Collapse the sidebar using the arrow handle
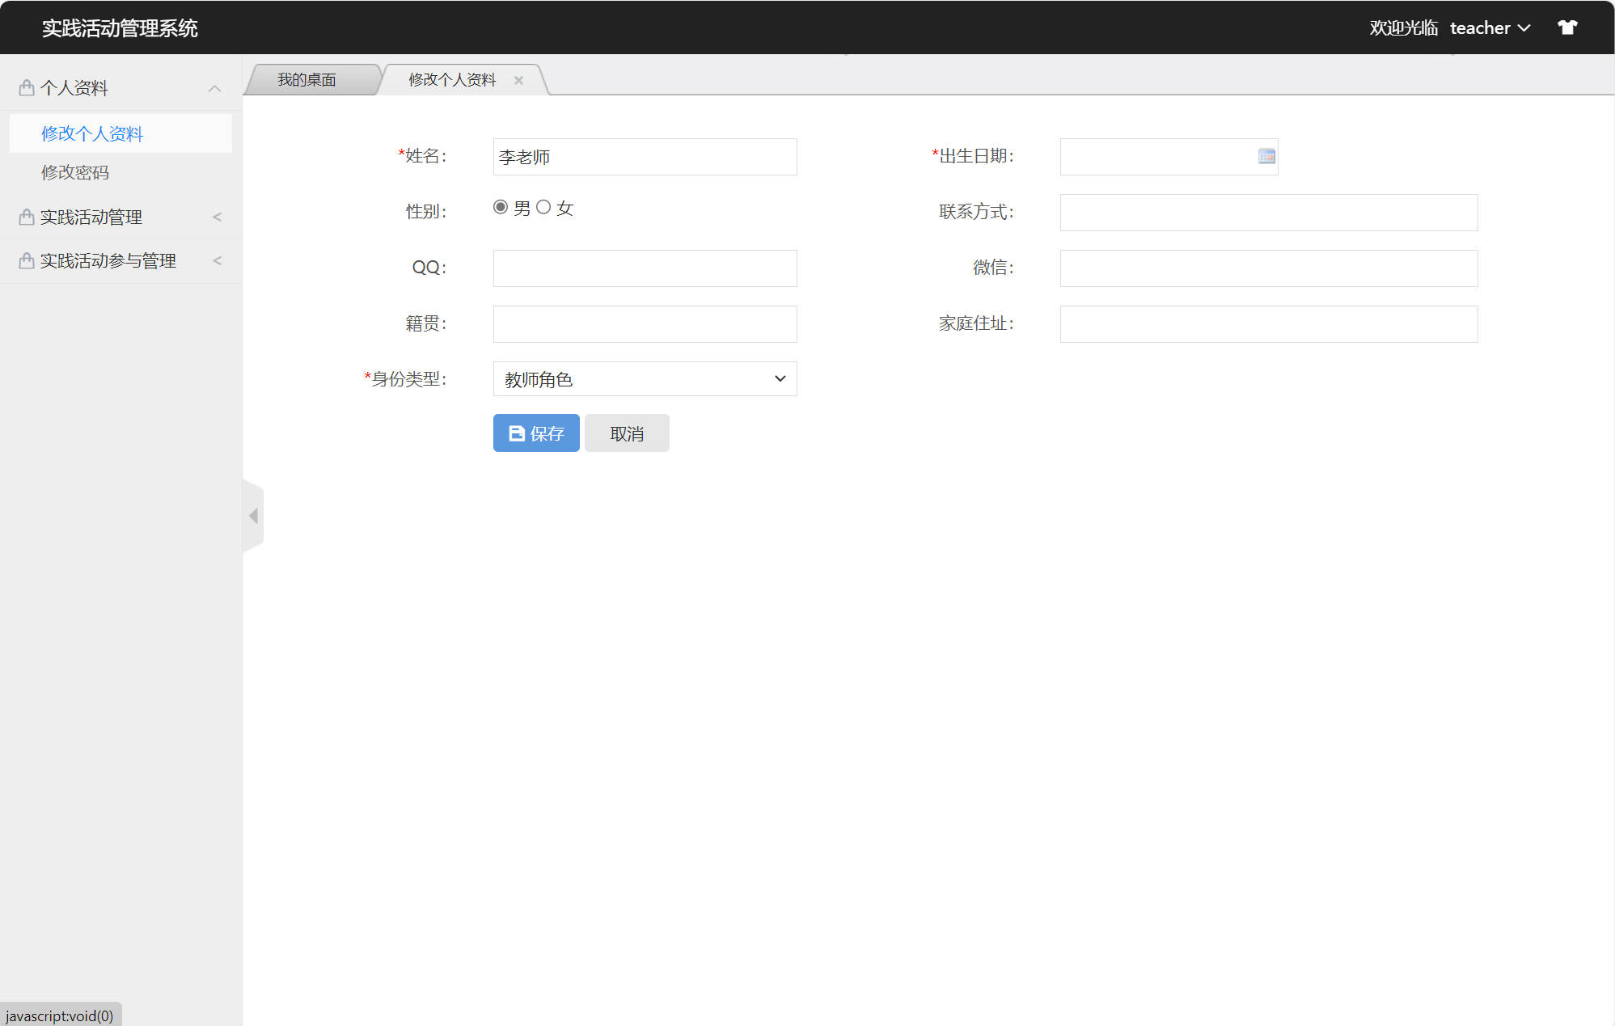This screenshot has width=1615, height=1026. tap(253, 515)
